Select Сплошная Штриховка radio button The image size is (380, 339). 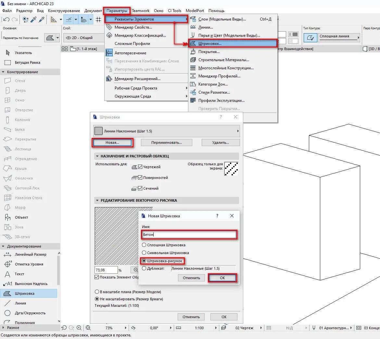144,245
